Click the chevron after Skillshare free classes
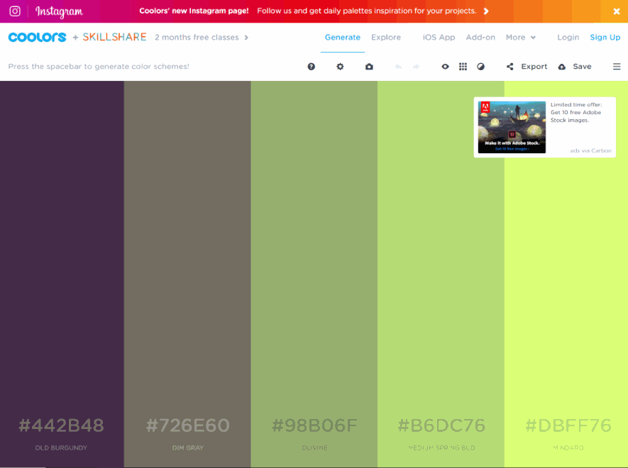Image resolution: width=628 pixels, height=468 pixels. 246,38
